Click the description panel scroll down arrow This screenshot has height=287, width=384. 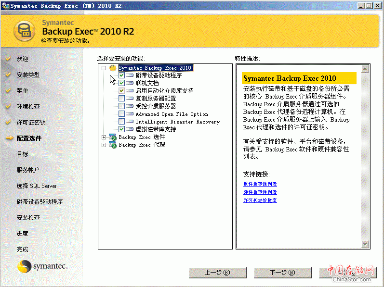(365, 244)
